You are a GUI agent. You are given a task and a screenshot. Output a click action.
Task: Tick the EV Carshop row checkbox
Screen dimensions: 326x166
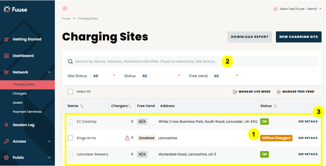(x=70, y=121)
